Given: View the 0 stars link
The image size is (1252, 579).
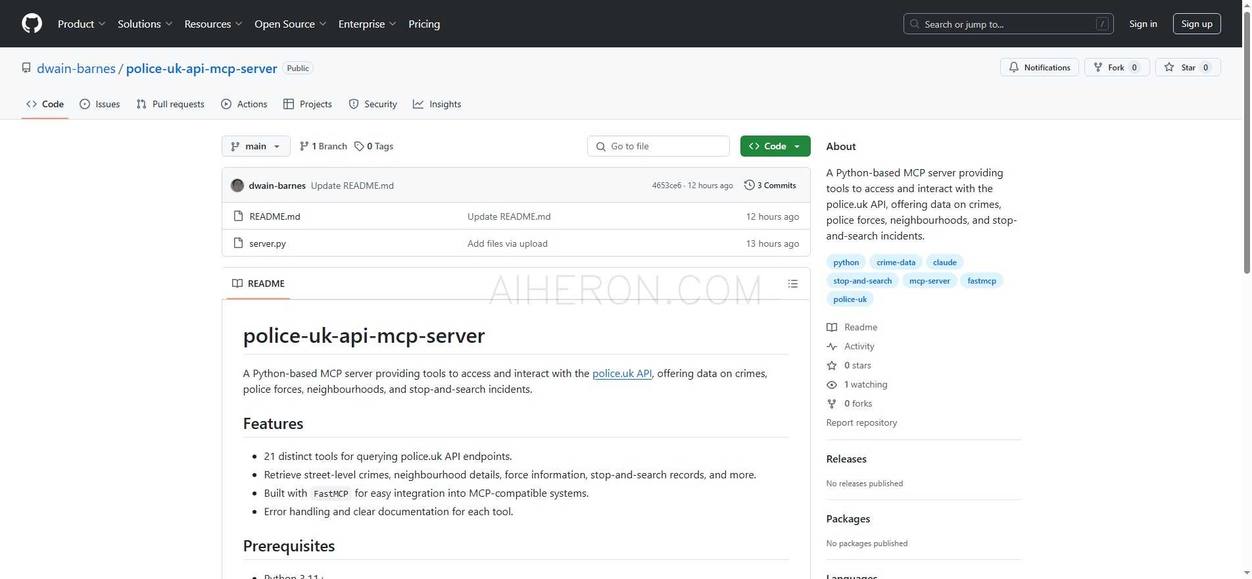Looking at the screenshot, I should 849,365.
